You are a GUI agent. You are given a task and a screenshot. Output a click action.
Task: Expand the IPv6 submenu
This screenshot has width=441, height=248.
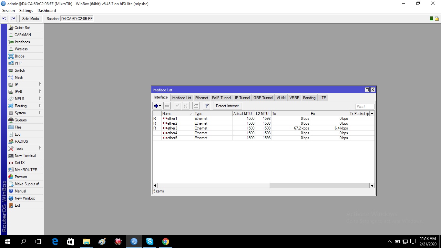(x=25, y=92)
